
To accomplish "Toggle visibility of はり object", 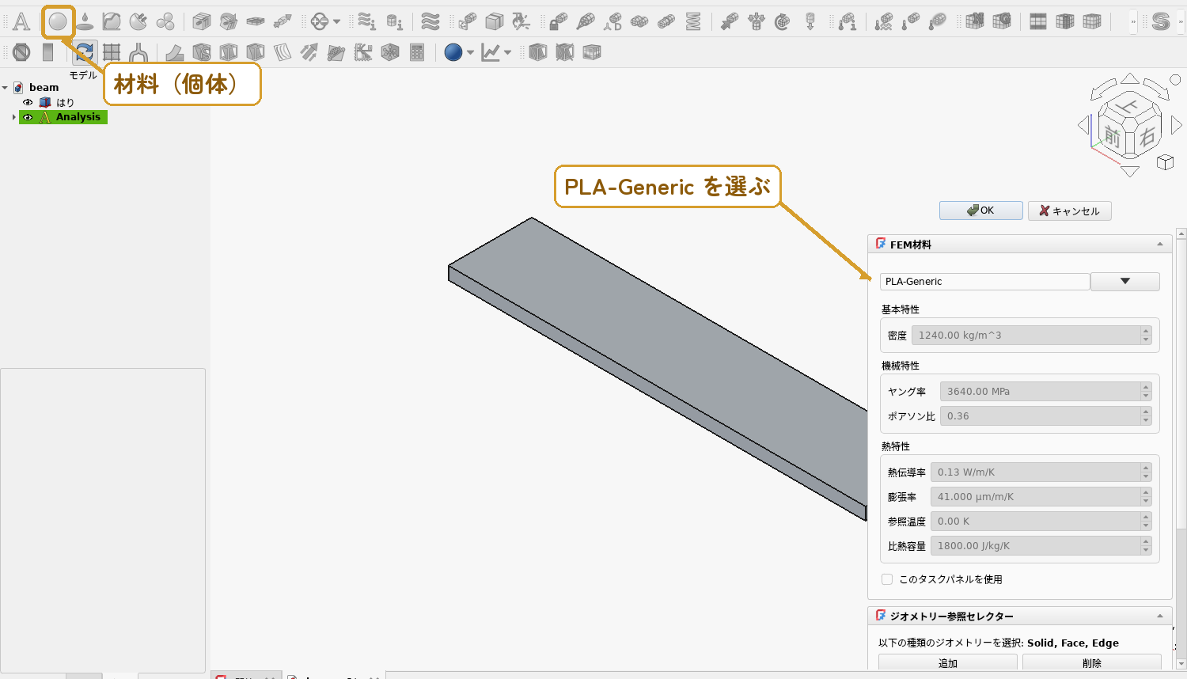I will point(28,102).
